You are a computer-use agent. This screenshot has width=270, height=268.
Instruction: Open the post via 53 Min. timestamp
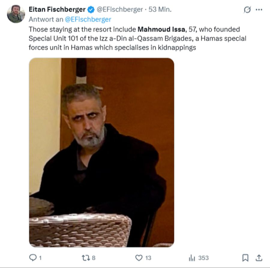point(160,9)
